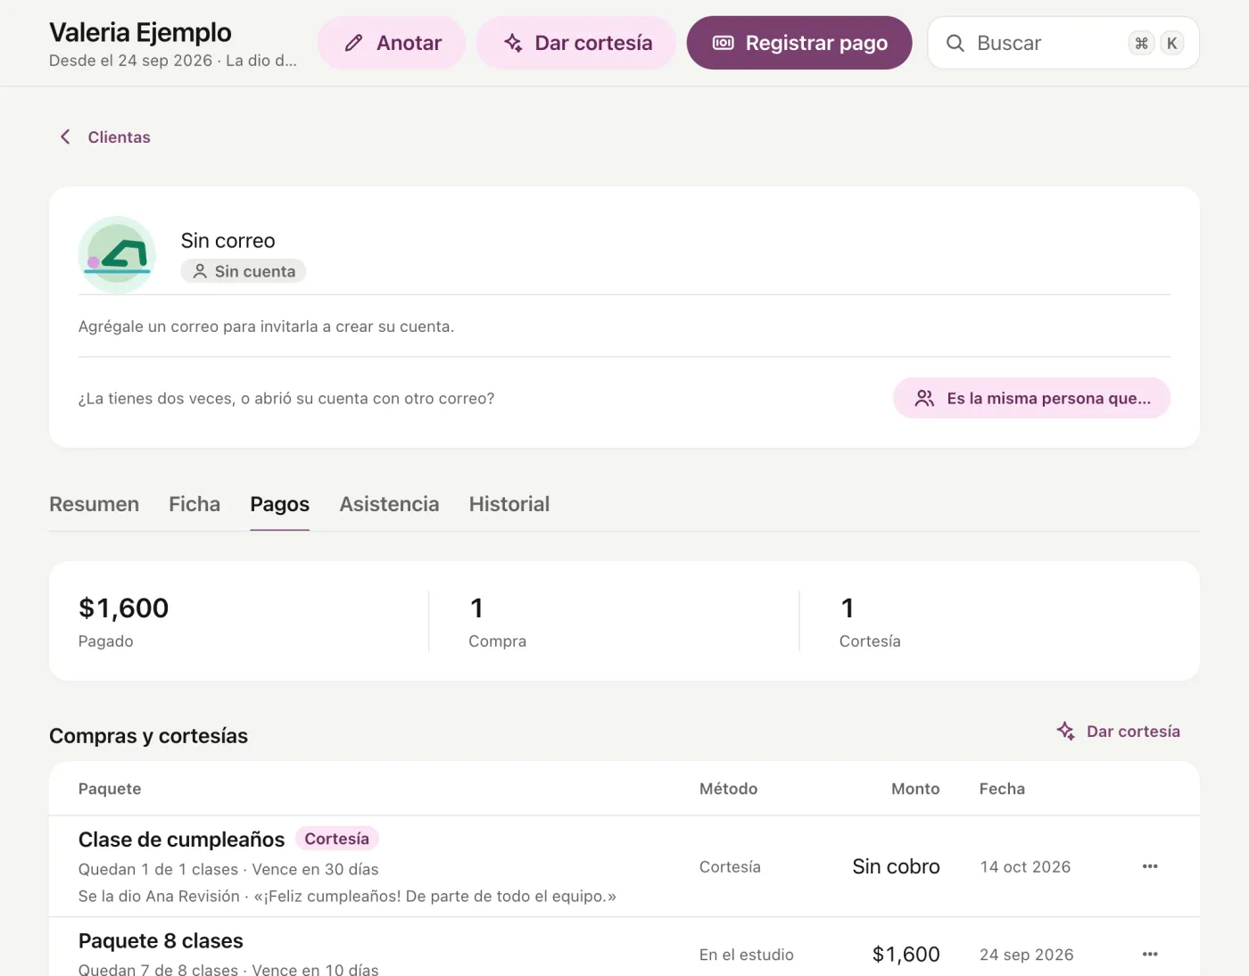Click the person icon in the Sin cuenta badge
The height and width of the screenshot is (976, 1249).
pos(200,271)
